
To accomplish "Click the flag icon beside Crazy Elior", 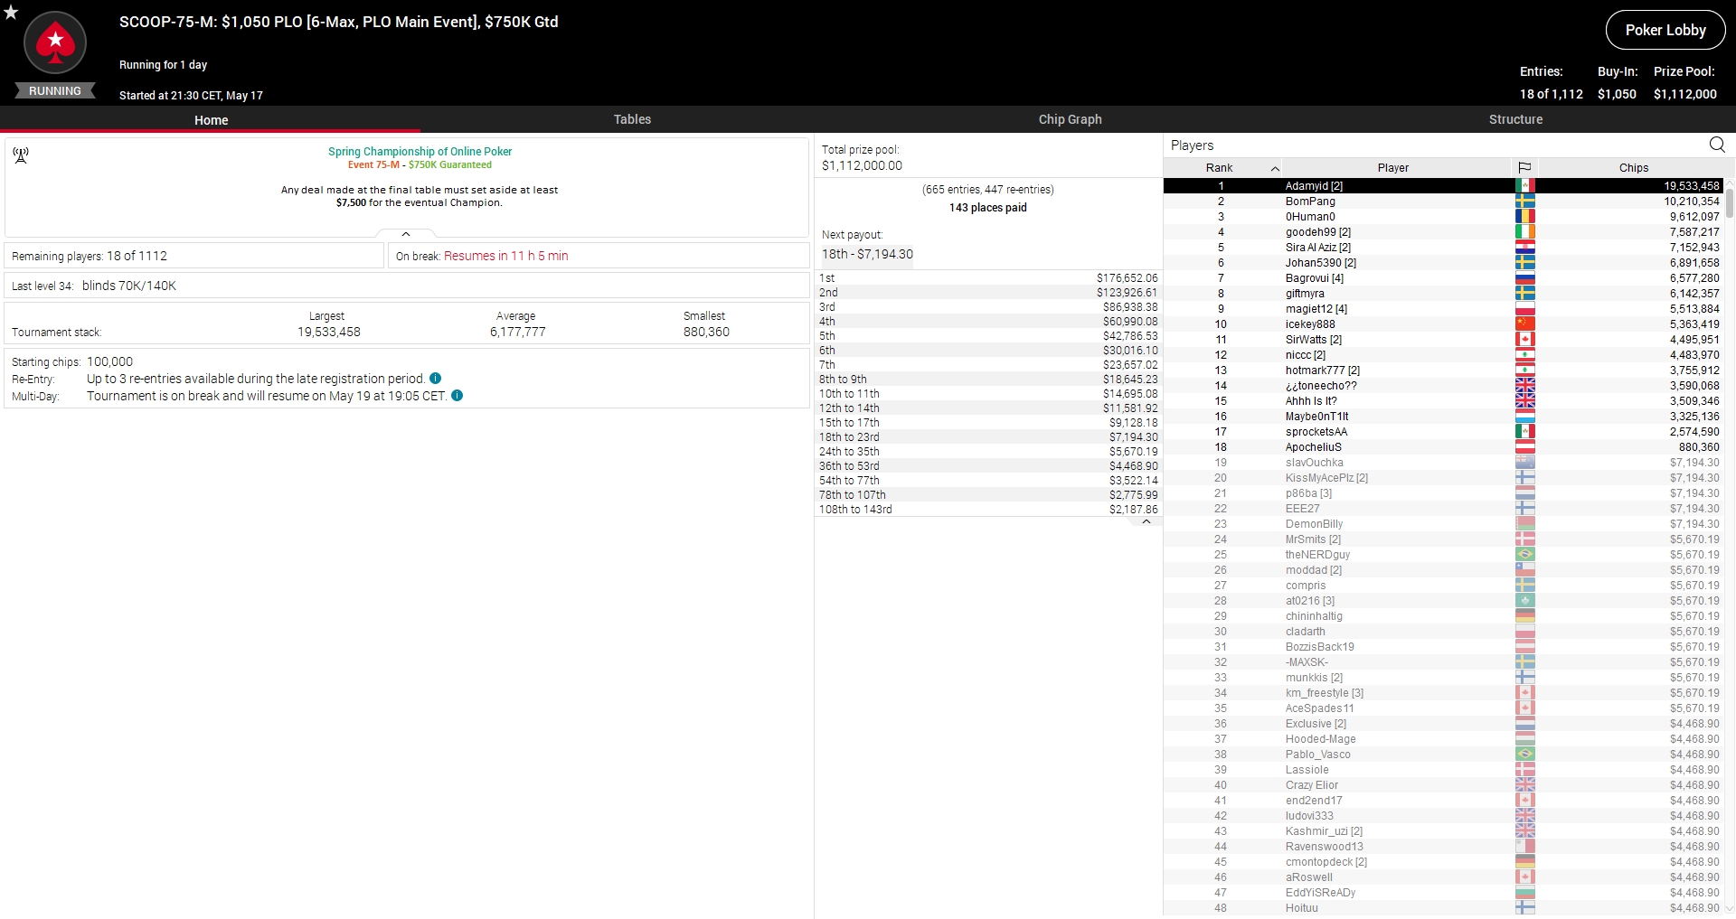I will tap(1525, 785).
